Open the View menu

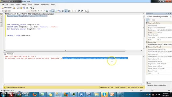[12, 4]
